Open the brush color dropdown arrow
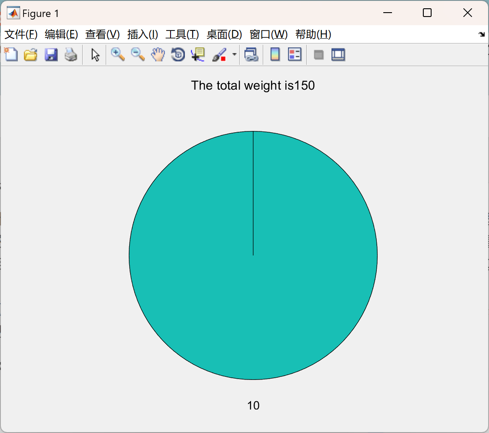The height and width of the screenshot is (433, 489). 234,54
